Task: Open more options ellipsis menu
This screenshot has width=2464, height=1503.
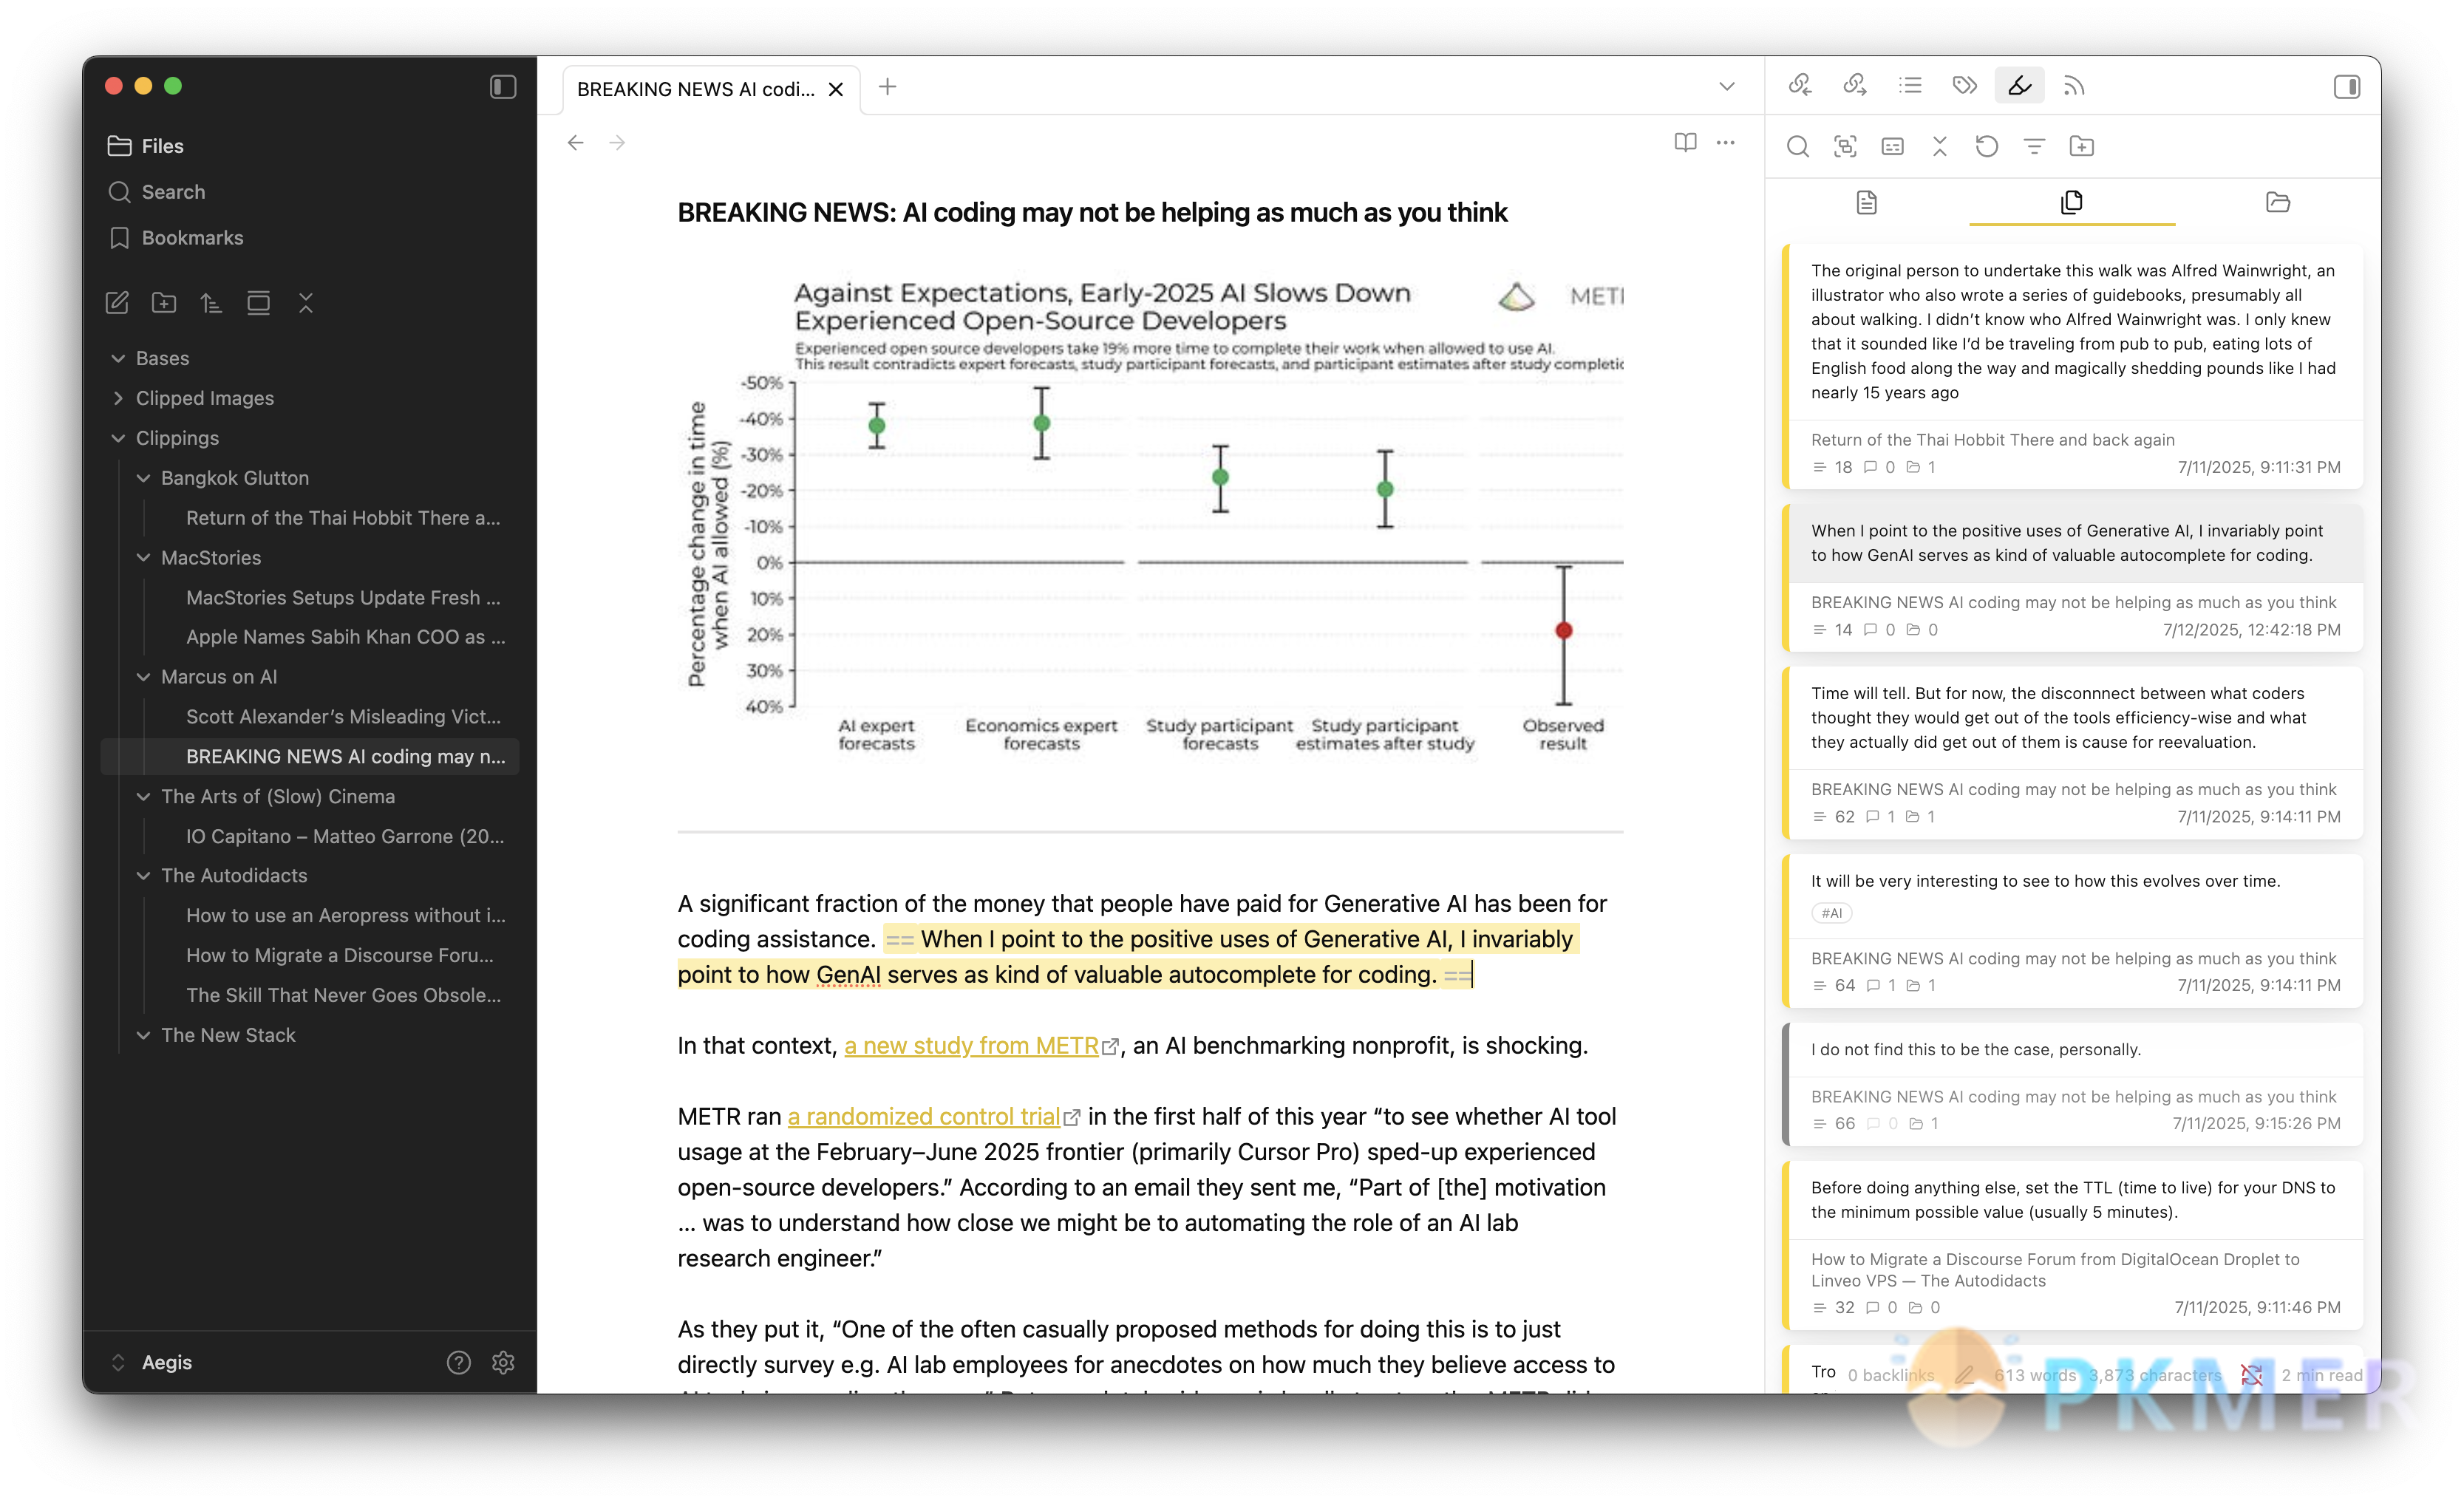Action: pyautogui.click(x=1726, y=143)
